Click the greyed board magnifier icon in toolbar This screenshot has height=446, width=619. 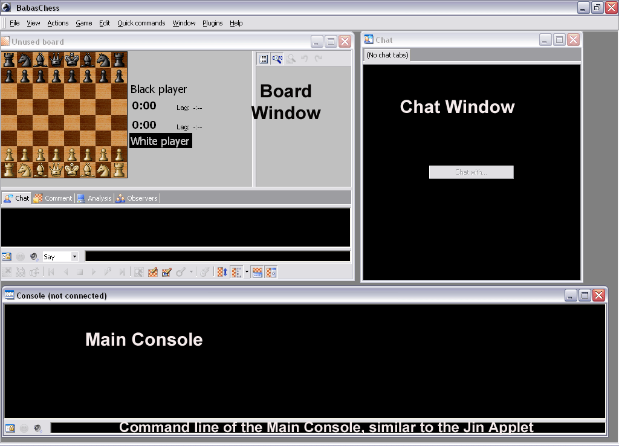click(x=138, y=272)
